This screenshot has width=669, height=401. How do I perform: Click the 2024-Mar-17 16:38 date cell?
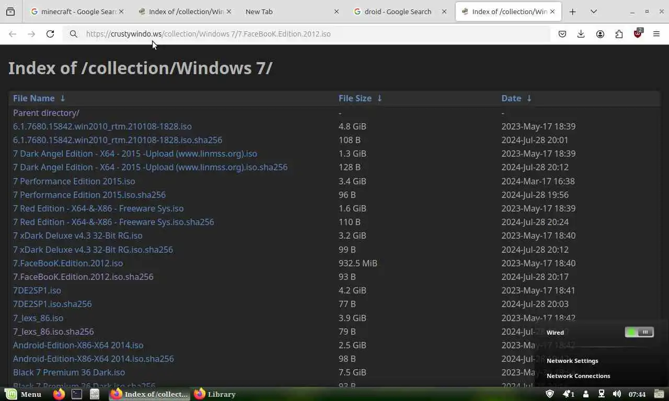tap(538, 181)
